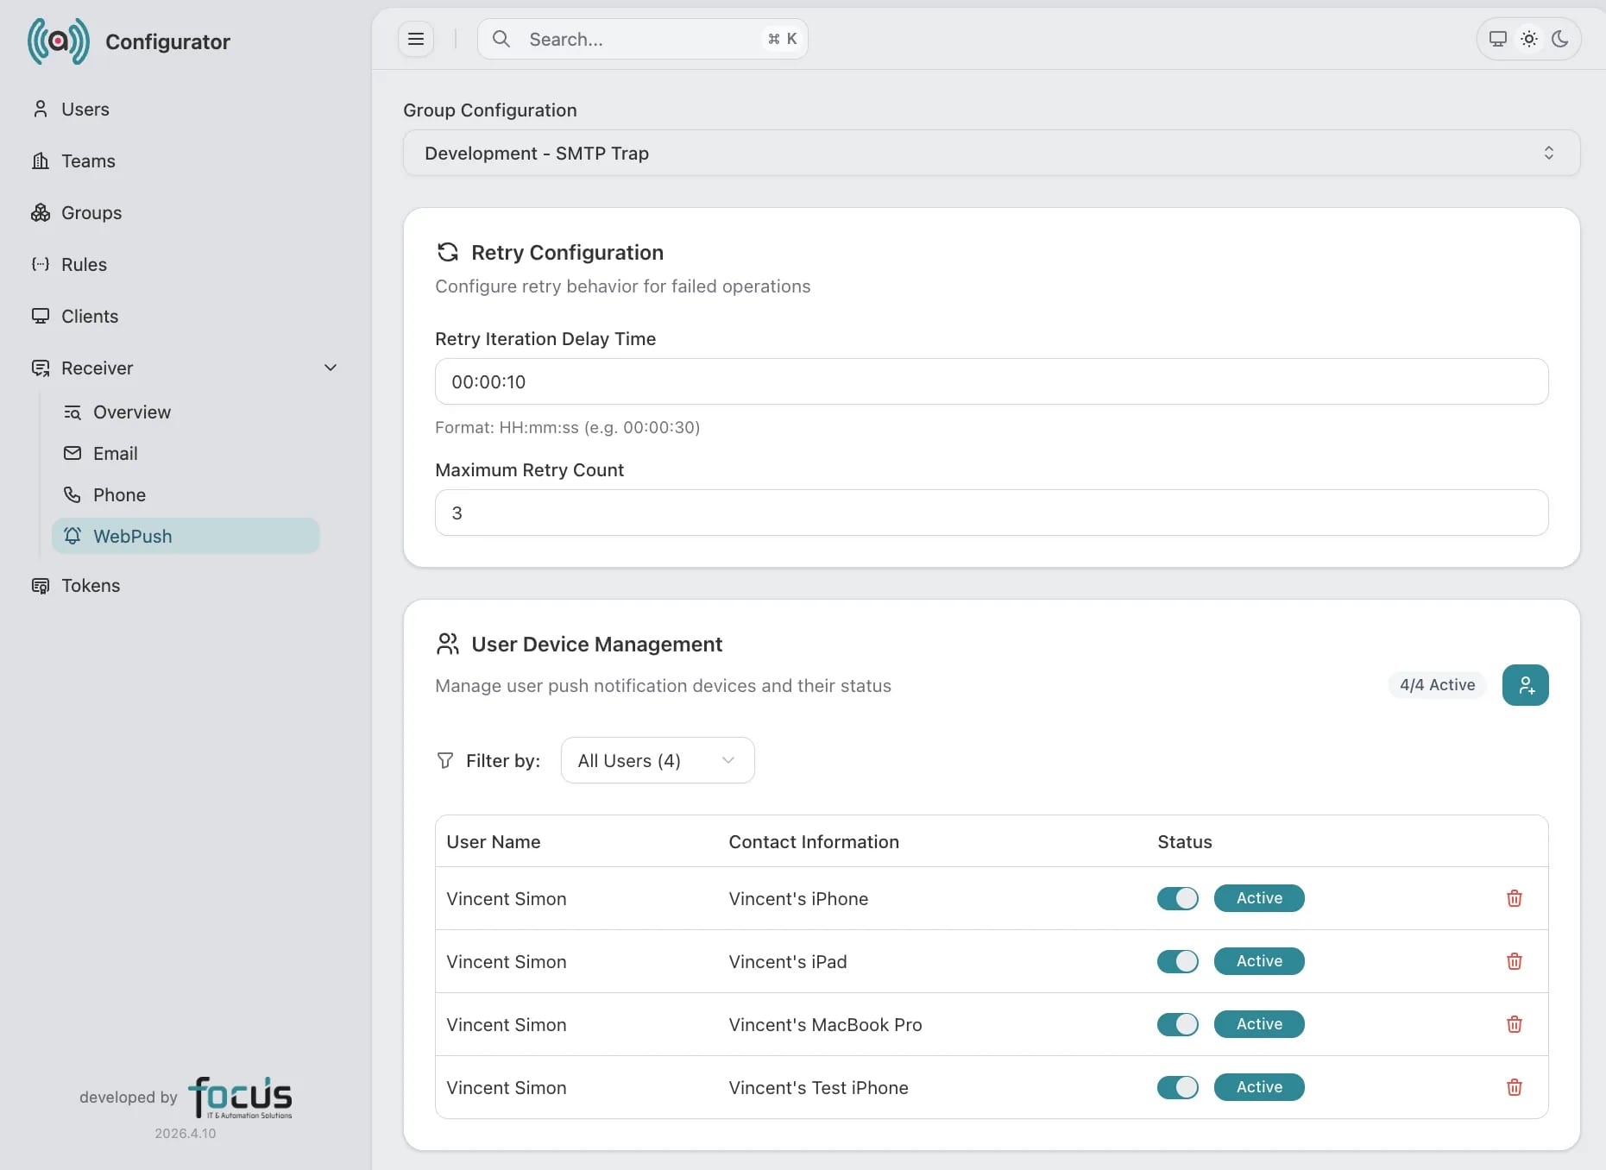The height and width of the screenshot is (1170, 1606).
Task: Open the All Users (4) filter dropdown
Action: coord(658,760)
